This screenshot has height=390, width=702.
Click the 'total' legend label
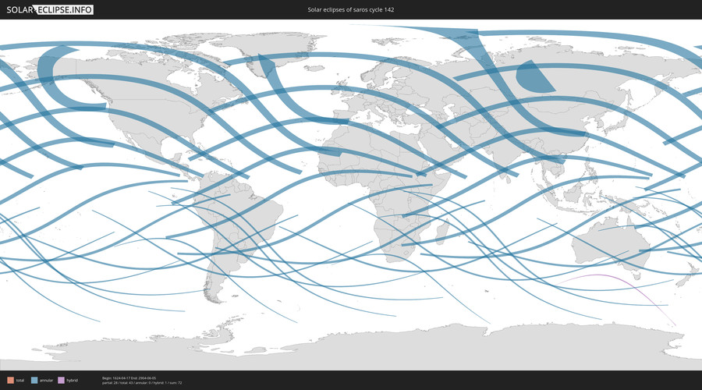click(20, 380)
